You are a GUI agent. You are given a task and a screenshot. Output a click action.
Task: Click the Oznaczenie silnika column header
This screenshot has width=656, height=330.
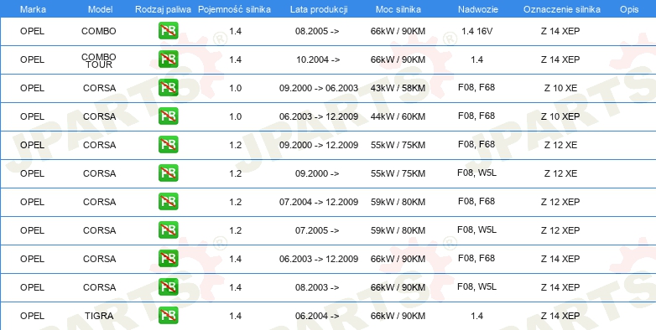point(562,9)
